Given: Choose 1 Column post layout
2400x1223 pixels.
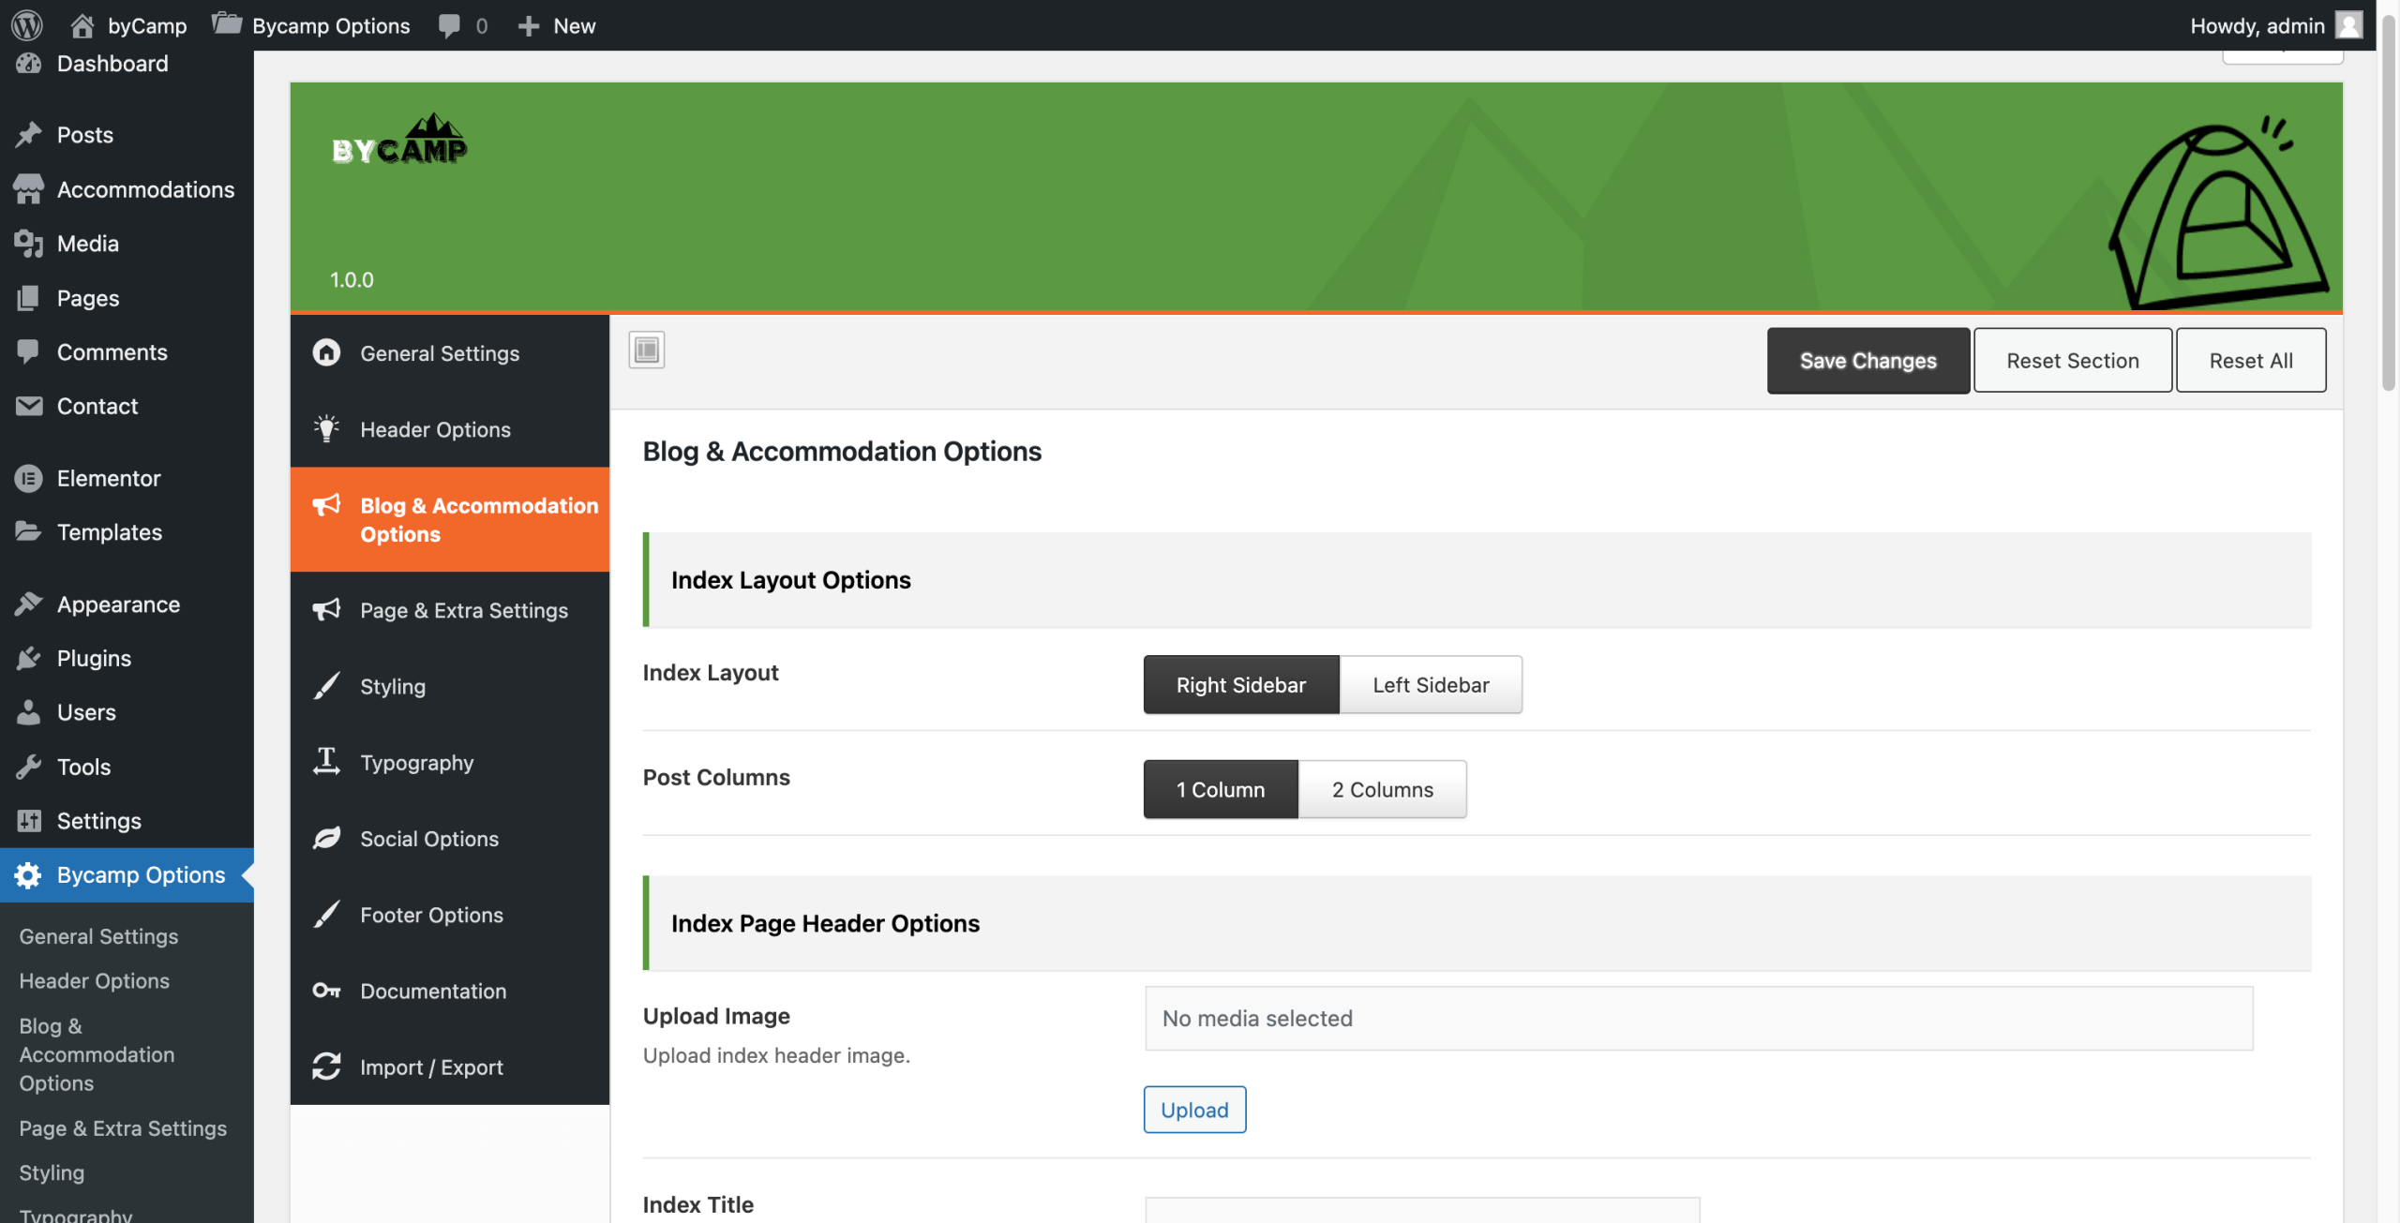Looking at the screenshot, I should (1221, 789).
